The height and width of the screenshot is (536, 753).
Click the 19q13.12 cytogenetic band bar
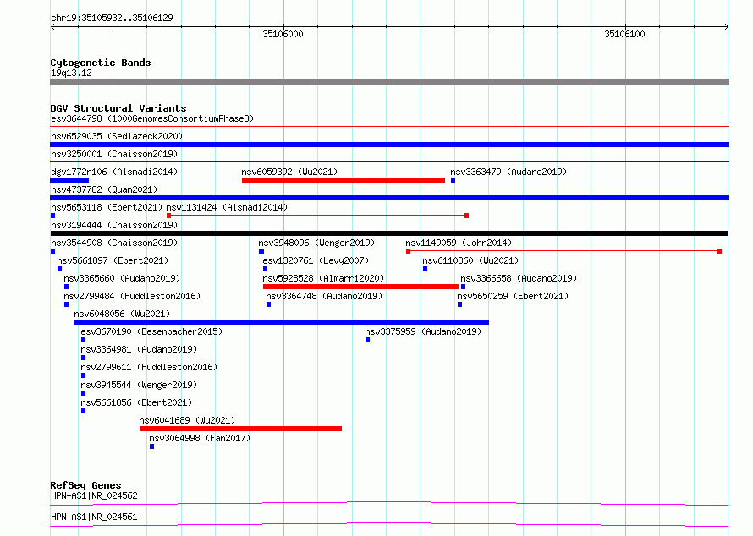click(x=389, y=82)
